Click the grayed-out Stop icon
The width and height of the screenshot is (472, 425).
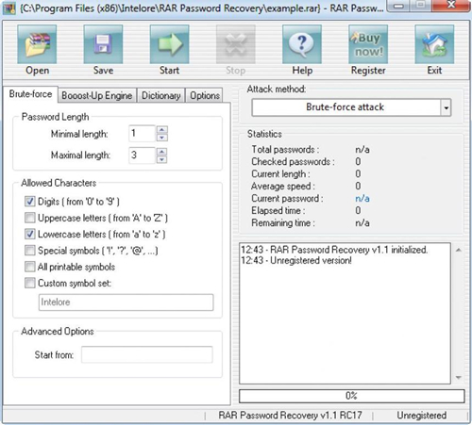pos(235,44)
